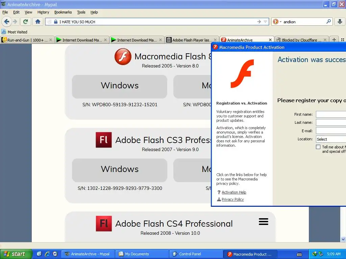Open the Location Select dropdown
The height and width of the screenshot is (259, 346).
pos(331,139)
